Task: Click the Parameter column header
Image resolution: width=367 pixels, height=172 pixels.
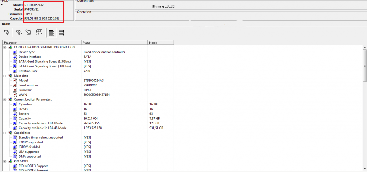Action: [x=42, y=43]
